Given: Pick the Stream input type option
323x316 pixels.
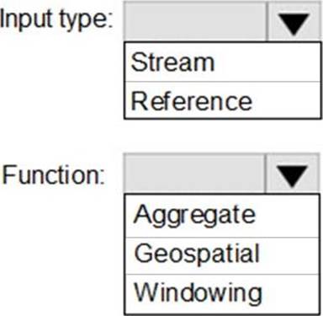Looking at the screenshot, I should [222, 62].
